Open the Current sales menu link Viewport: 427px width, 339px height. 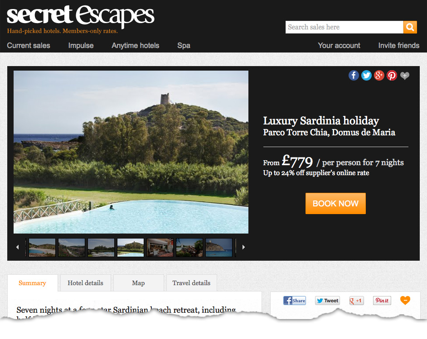29,45
